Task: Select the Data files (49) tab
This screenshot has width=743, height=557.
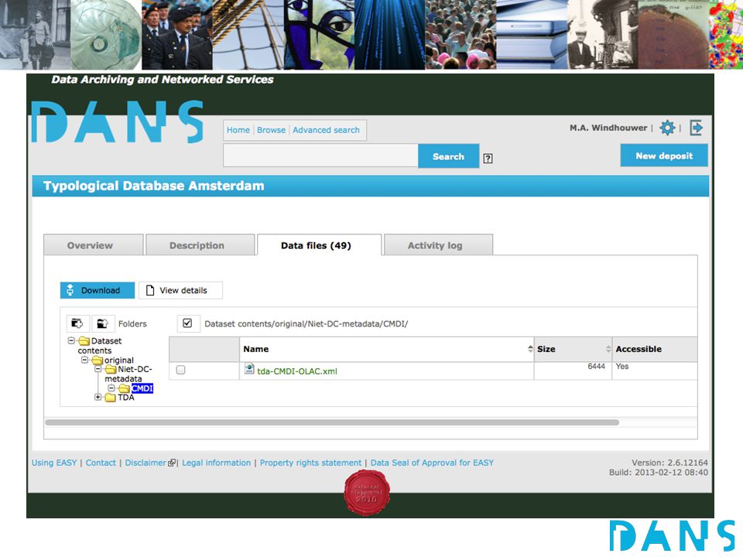Action: [320, 245]
